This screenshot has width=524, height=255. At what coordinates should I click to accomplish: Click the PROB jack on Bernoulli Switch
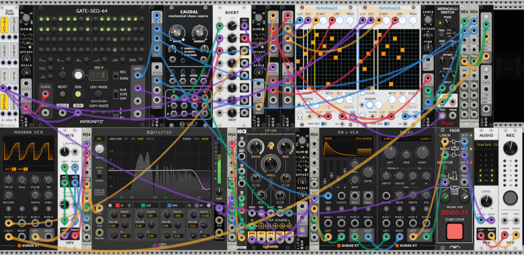pos(452,116)
